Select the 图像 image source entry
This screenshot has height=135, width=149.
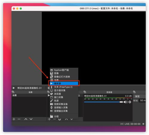tap(64, 73)
